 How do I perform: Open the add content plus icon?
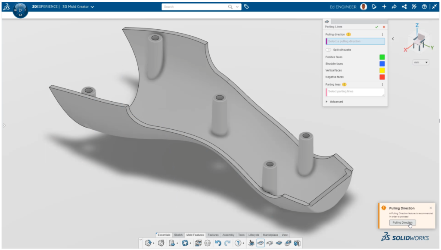point(384,7)
